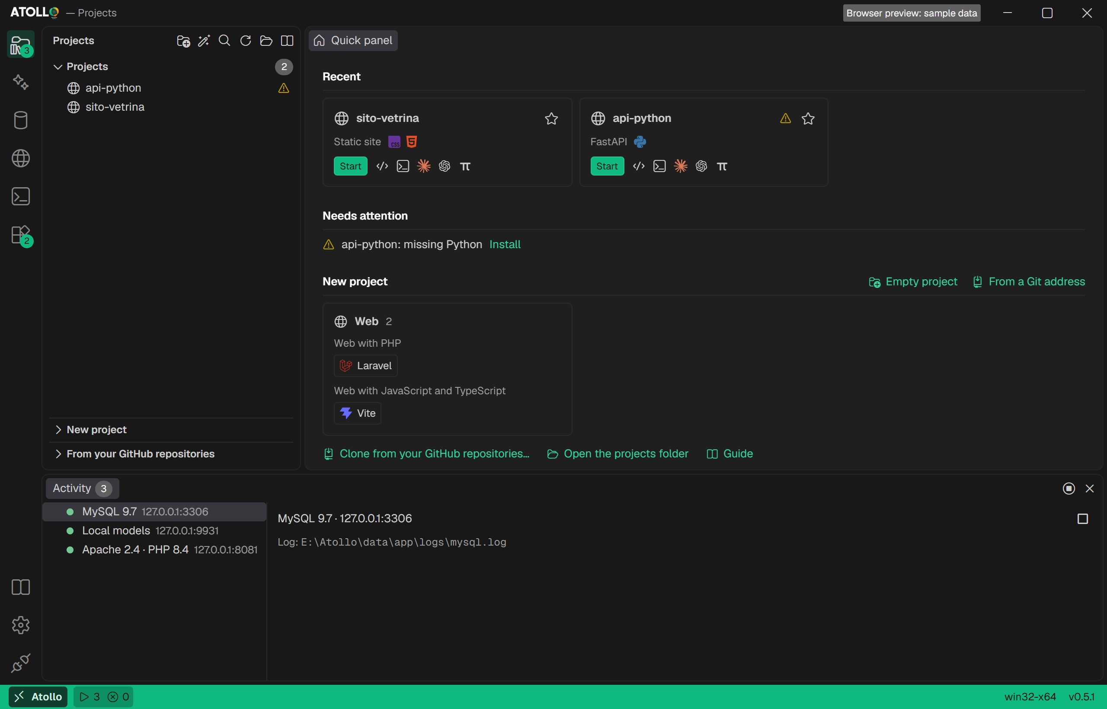Favorite sito-vetrina with the star

[x=551, y=119]
